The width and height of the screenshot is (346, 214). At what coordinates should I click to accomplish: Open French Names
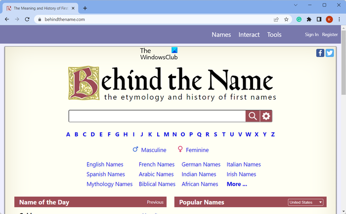(157, 165)
